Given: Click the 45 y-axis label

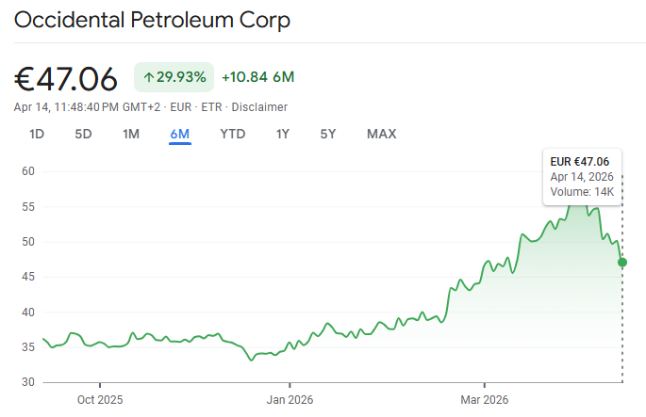Looking at the screenshot, I should 28,277.
